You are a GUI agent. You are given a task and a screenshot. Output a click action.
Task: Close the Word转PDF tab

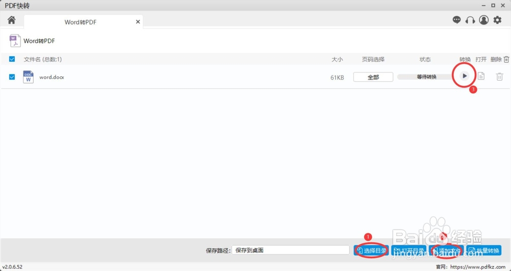click(x=138, y=22)
